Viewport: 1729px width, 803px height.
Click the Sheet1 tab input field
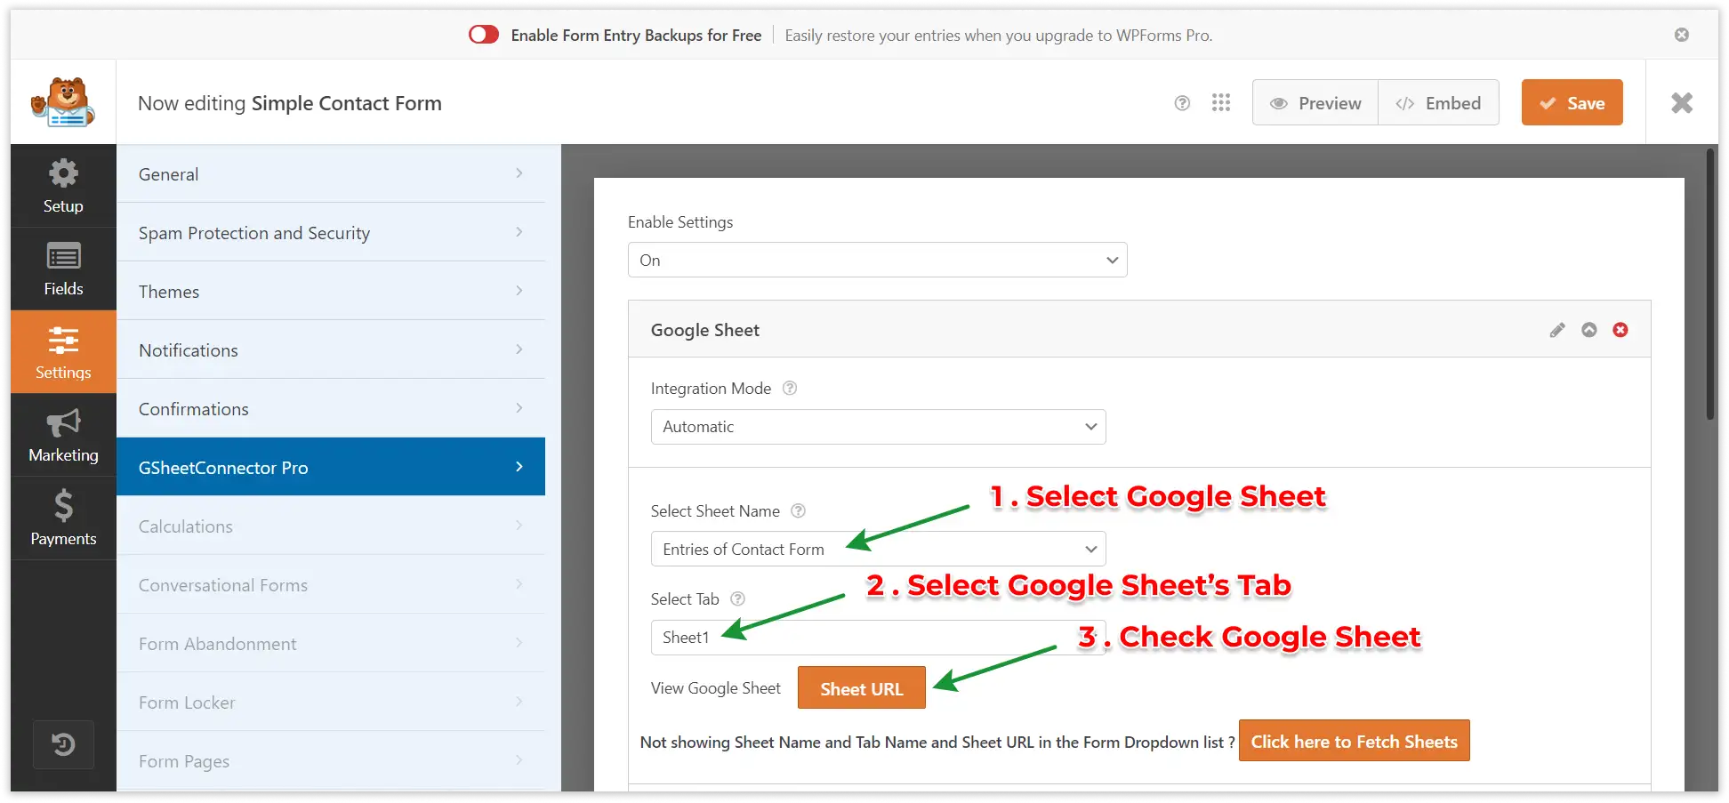(877, 637)
